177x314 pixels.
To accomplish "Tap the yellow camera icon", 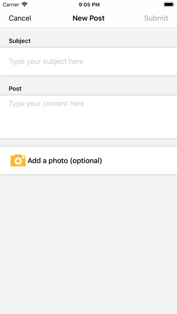I will [18, 161].
